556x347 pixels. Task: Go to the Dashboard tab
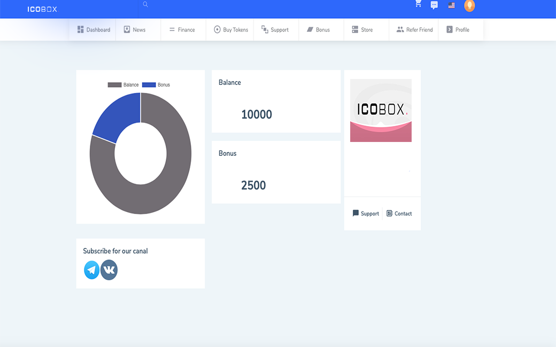(x=94, y=30)
